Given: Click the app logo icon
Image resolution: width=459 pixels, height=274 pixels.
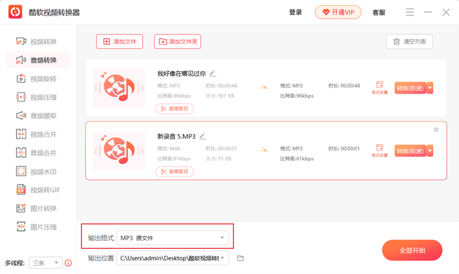Looking at the screenshot, I should pos(15,12).
